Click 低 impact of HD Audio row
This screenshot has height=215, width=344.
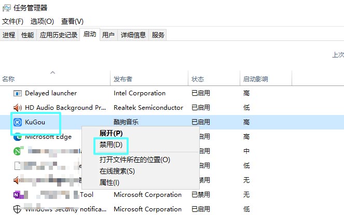pos(246,108)
